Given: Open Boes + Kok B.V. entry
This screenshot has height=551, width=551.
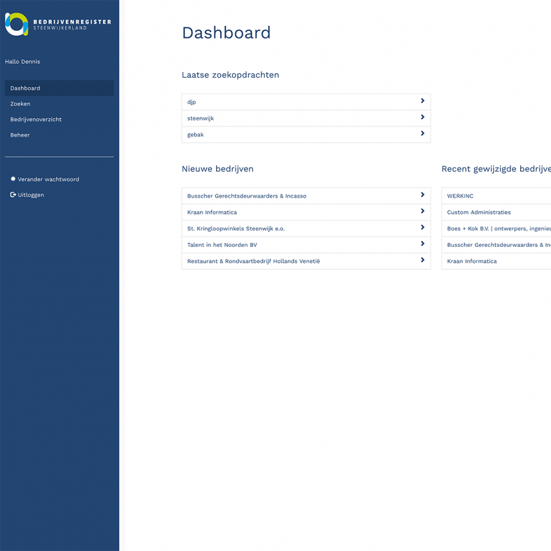Looking at the screenshot, I should (496, 229).
